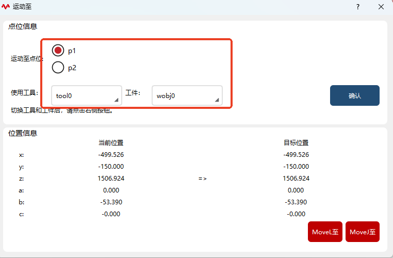Click the corner arrow of the wobj0 combo box

(x=217, y=100)
